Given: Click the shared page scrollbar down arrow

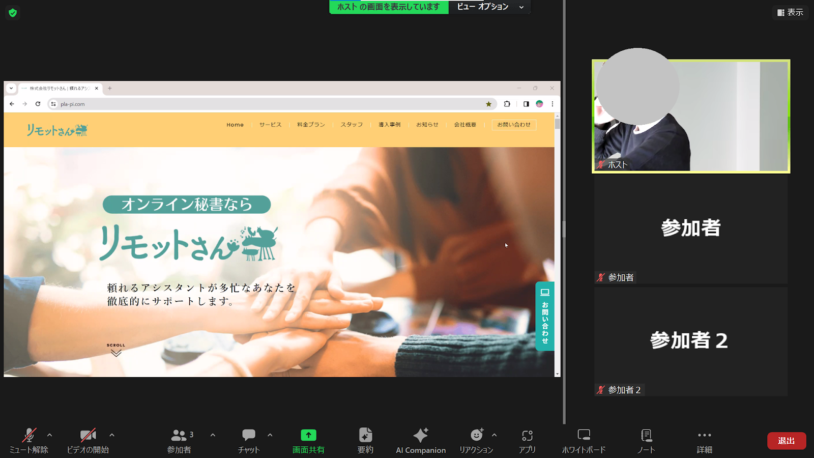Looking at the screenshot, I should 557,374.
